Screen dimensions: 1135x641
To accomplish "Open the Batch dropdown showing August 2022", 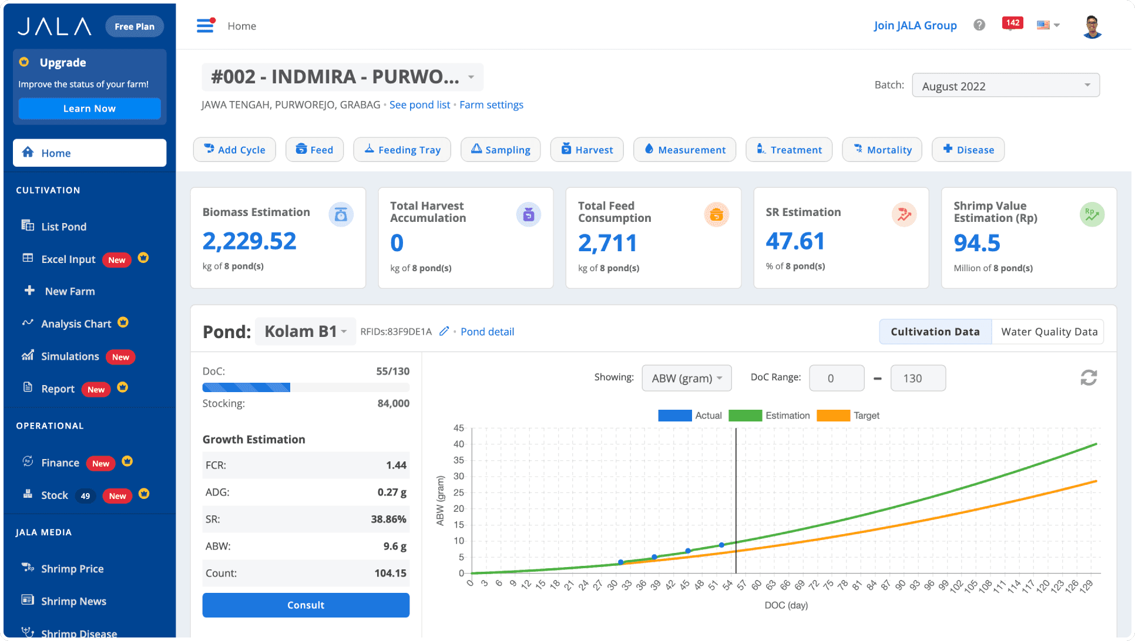I will 1005,86.
